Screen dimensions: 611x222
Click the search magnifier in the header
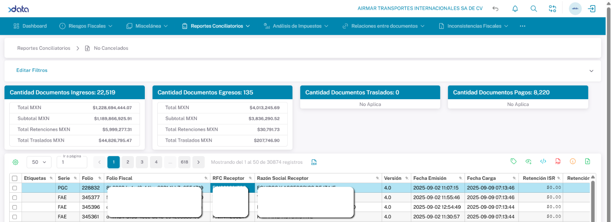(534, 9)
